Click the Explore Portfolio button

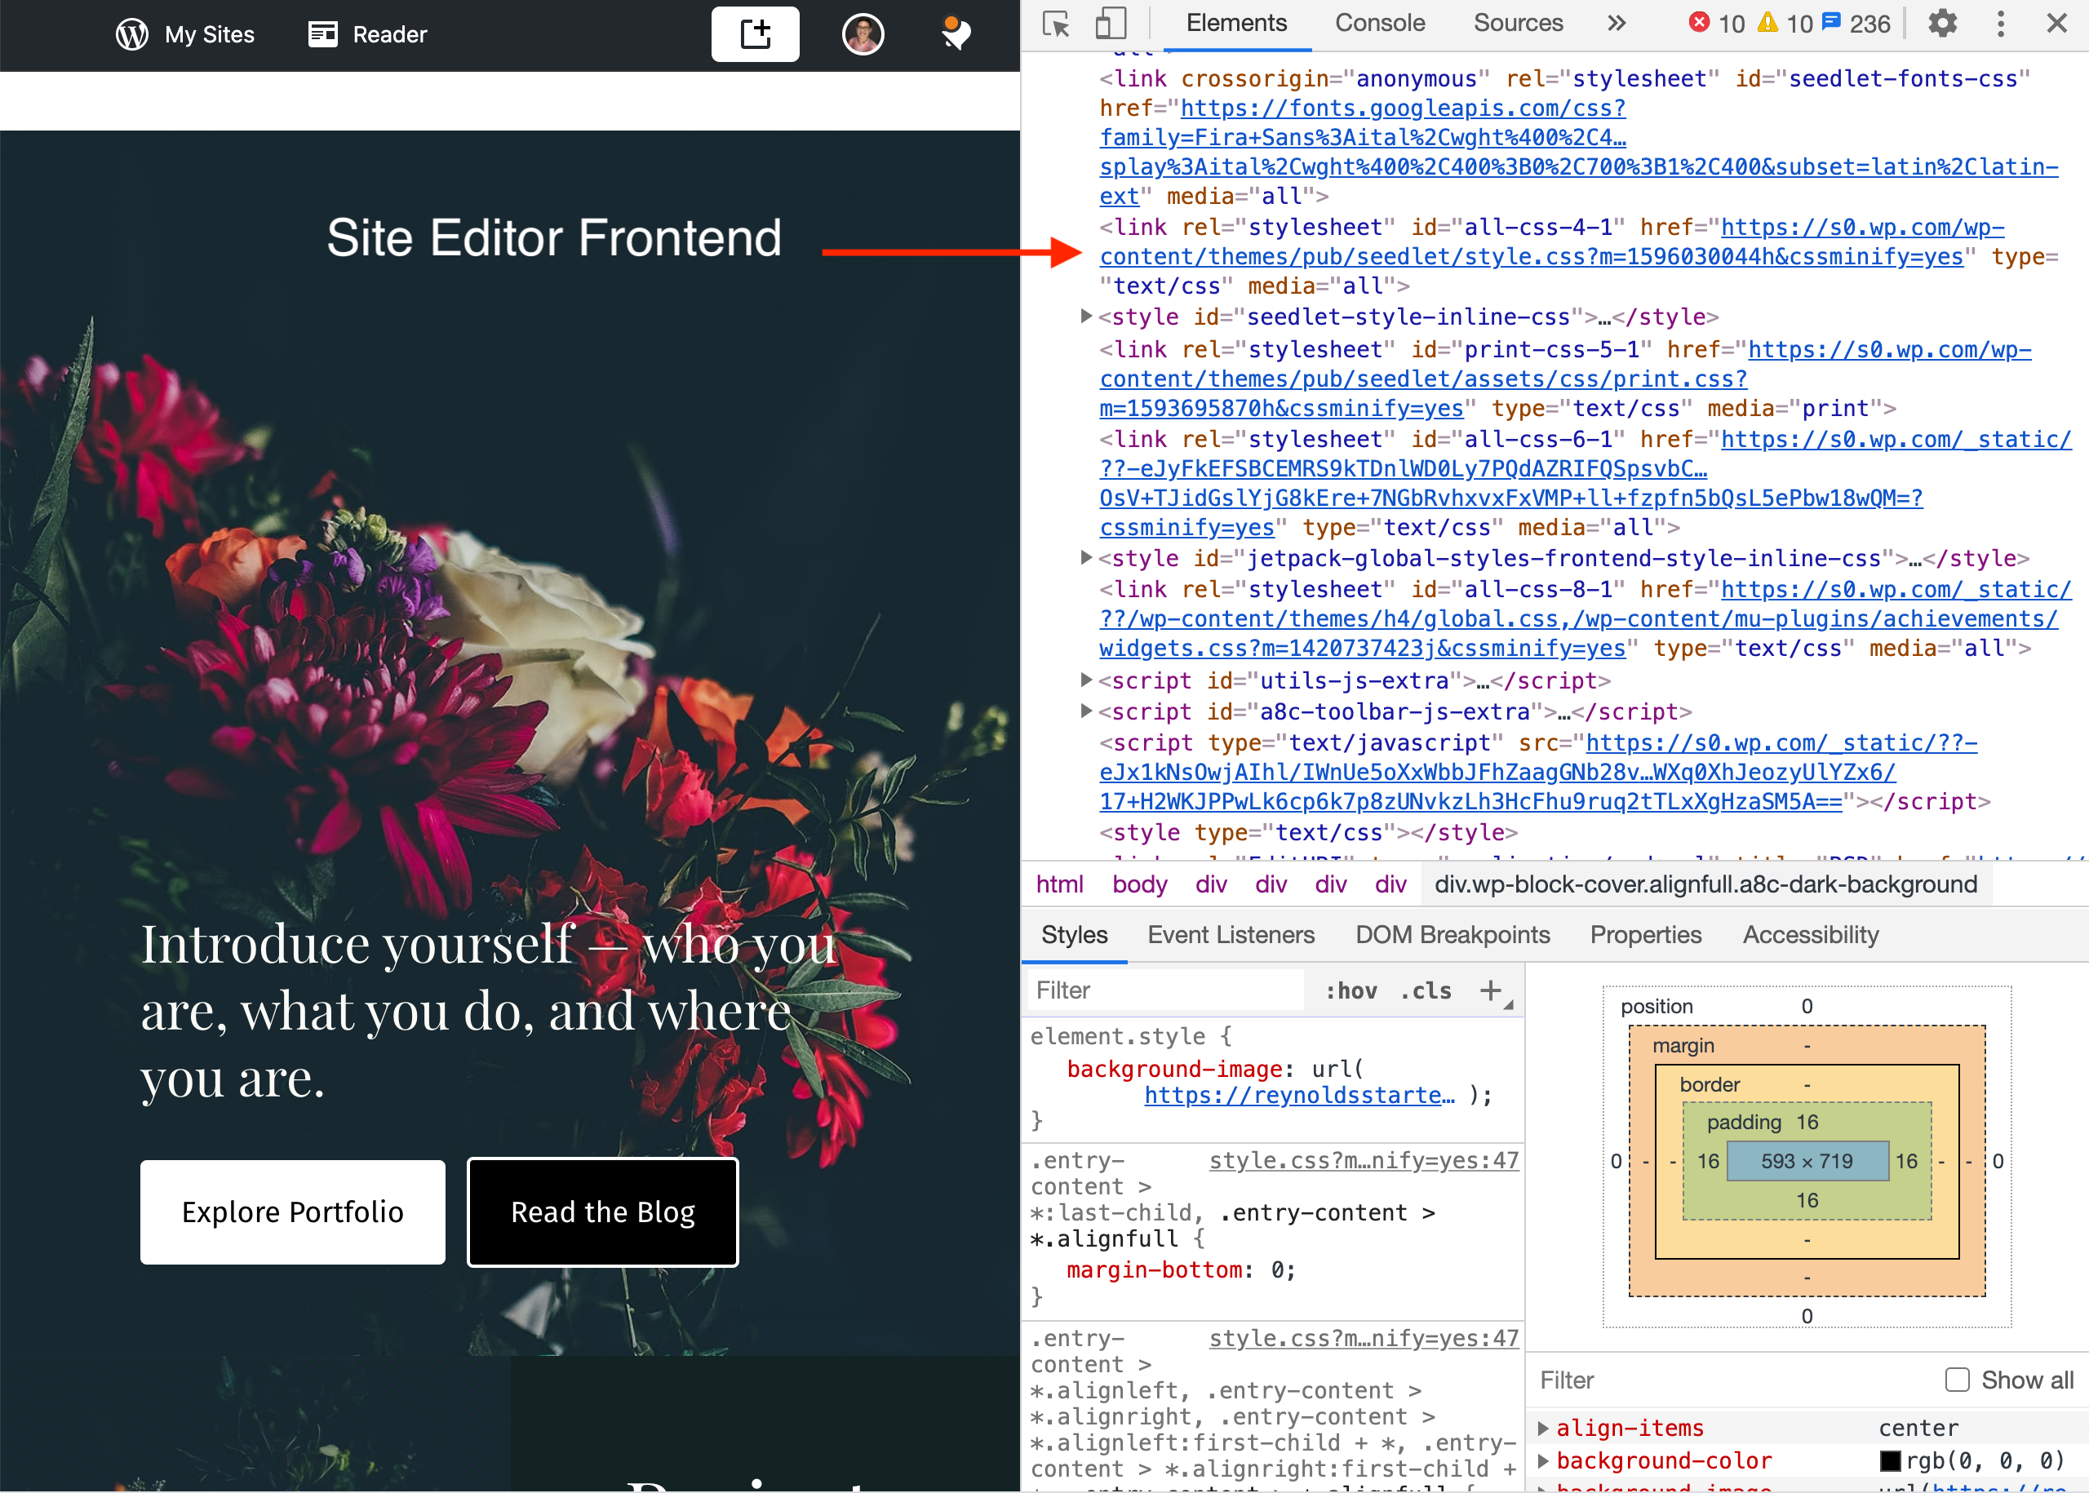tap(292, 1212)
